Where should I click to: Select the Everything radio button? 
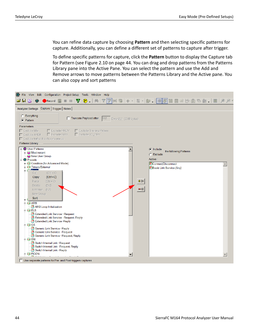[x=23, y=116]
